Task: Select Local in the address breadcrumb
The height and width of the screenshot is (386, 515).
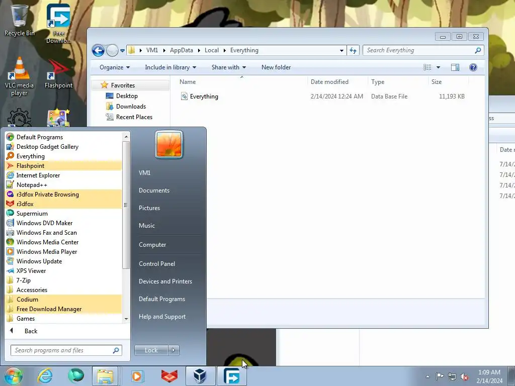Action: [x=212, y=50]
